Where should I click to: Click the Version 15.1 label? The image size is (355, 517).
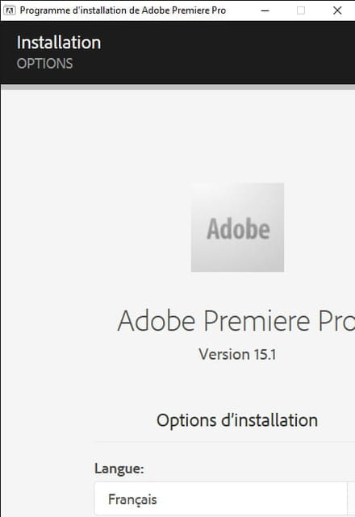click(237, 354)
